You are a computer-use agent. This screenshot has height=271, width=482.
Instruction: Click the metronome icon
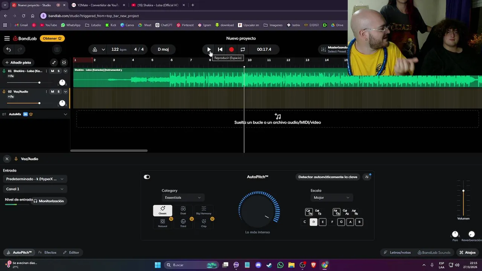[95, 49]
